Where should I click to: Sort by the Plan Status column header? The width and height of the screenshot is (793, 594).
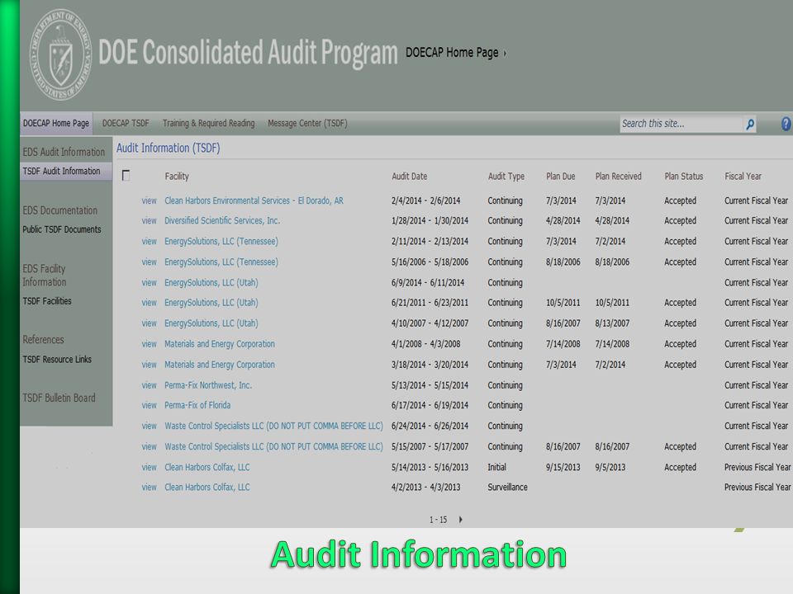pyautogui.click(x=684, y=177)
